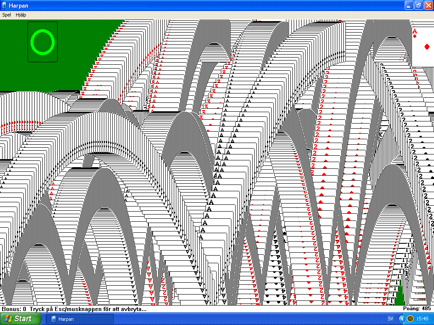This screenshot has height=325, width=434.
Task: Expand hidden system tray icons
Action: (402, 319)
